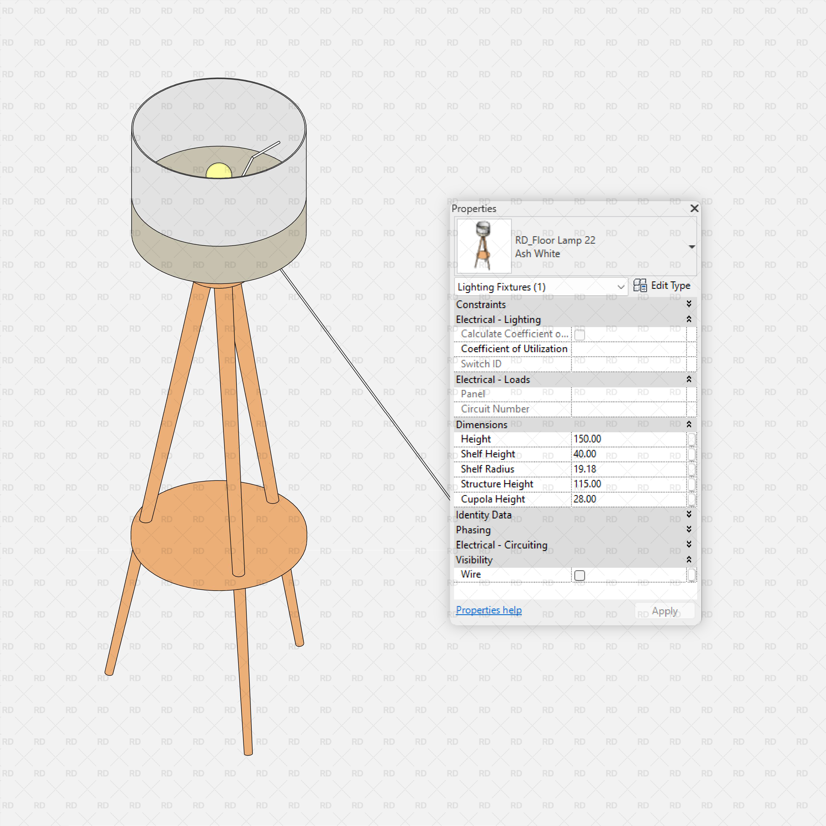Collapse the Electrical - Loads section
This screenshot has width=826, height=826.
pyautogui.click(x=689, y=380)
